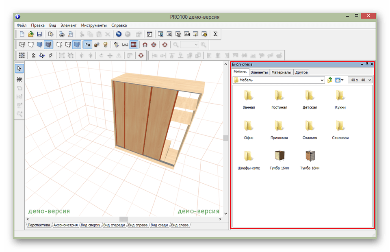Open a project via the open-folder icon
This screenshot has height=252, width=390.
pyautogui.click(x=30, y=34)
